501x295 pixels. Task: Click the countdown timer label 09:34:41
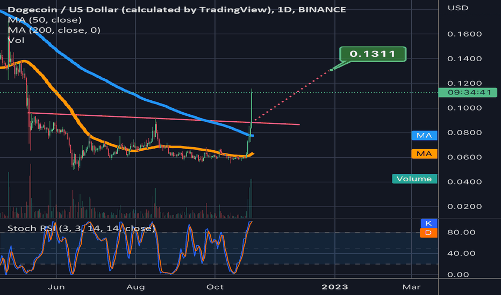tap(468, 92)
